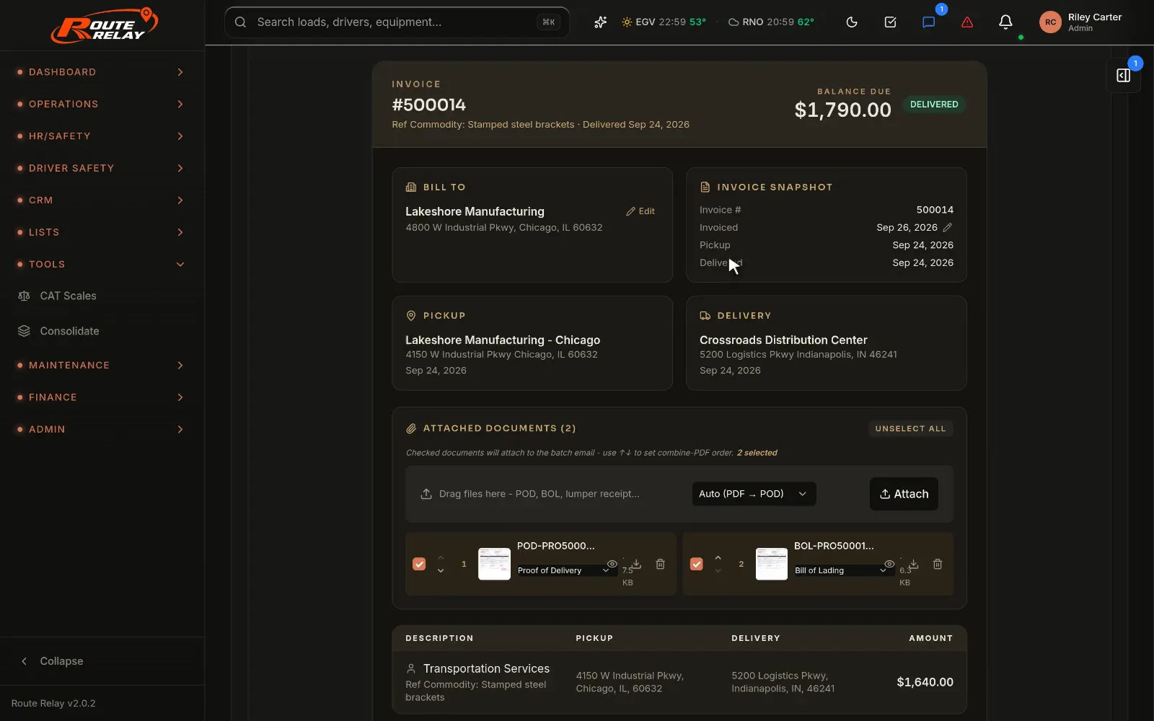
Task: Preview the POD-PRO5000 document with eye icon
Action: (612, 564)
